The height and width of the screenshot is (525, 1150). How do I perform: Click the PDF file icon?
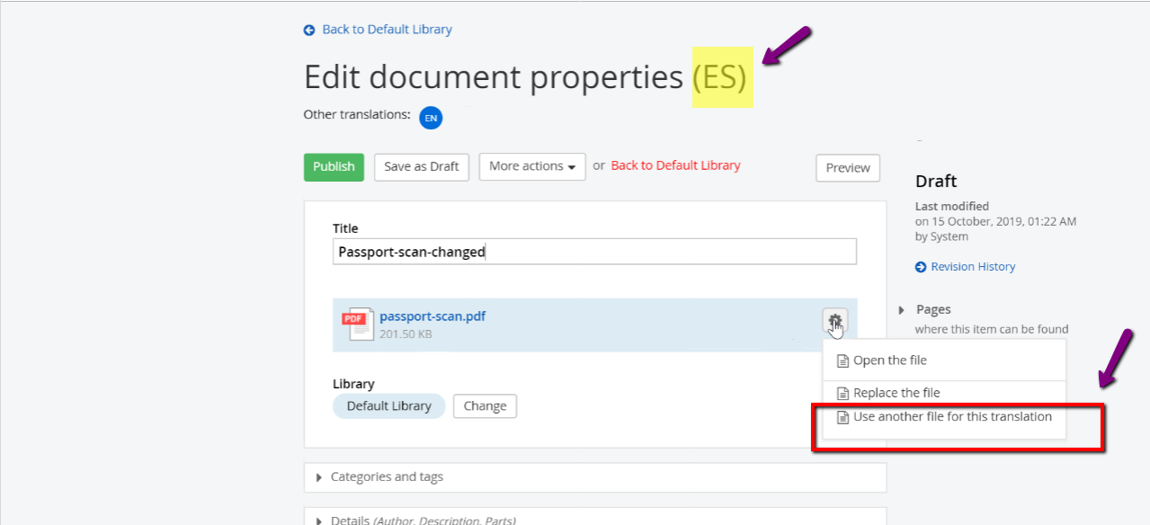click(357, 324)
